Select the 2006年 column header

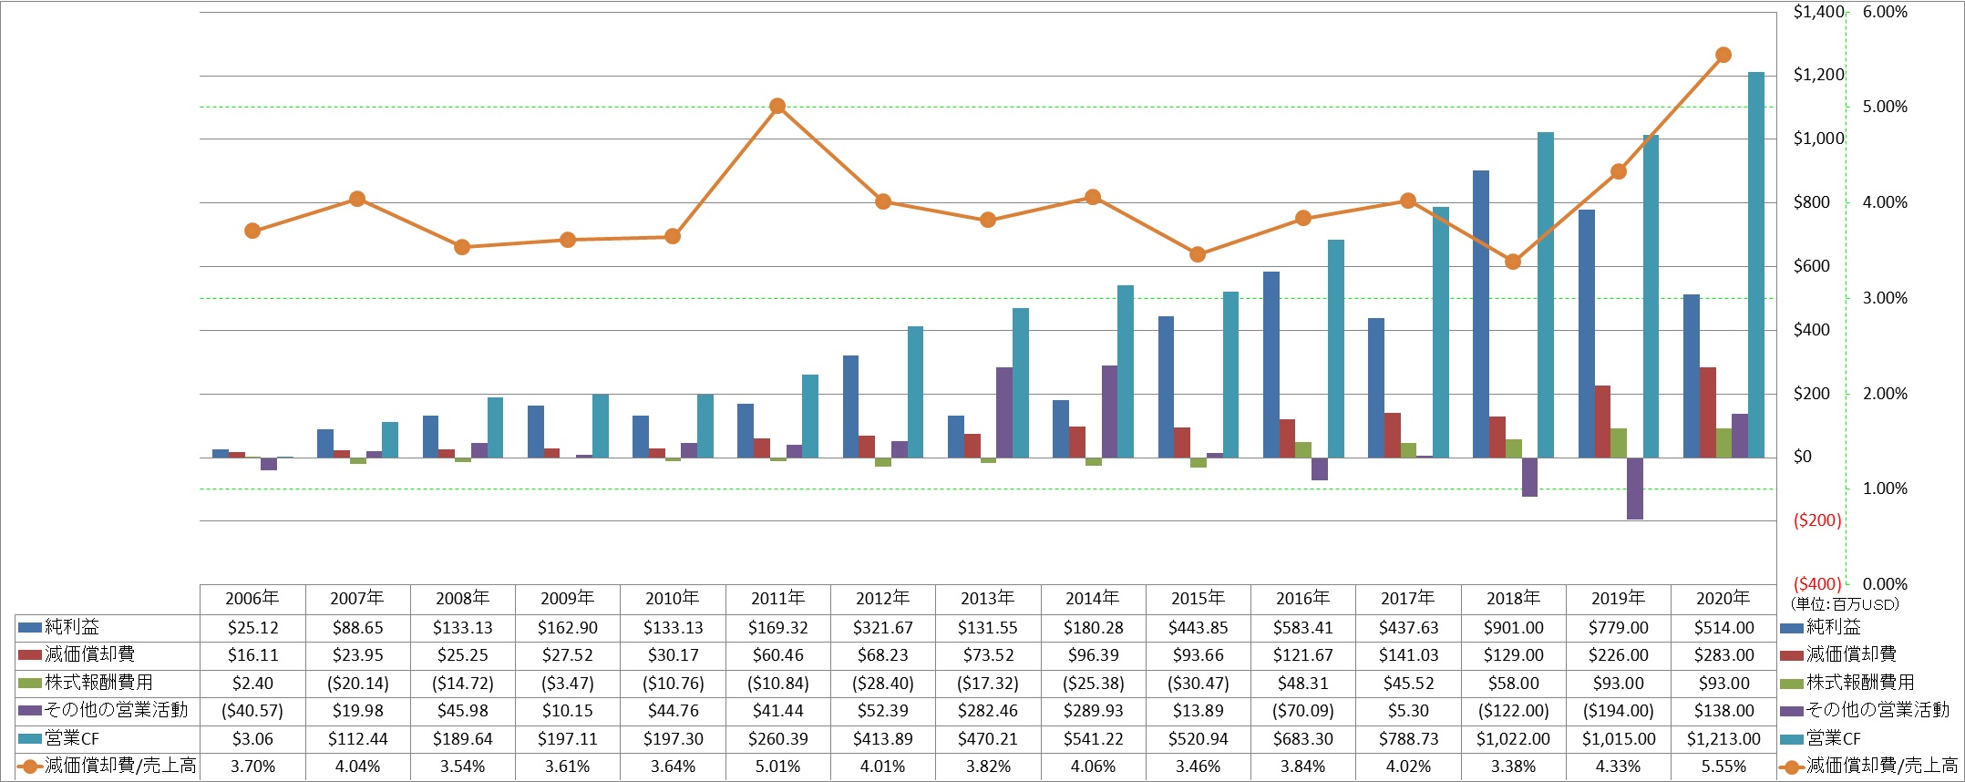(x=252, y=599)
